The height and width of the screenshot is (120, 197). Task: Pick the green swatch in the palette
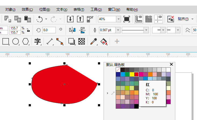127,74
